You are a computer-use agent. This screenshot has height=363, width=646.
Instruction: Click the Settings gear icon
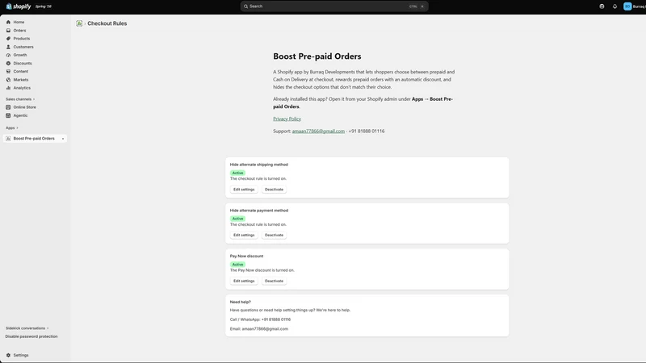(8, 355)
